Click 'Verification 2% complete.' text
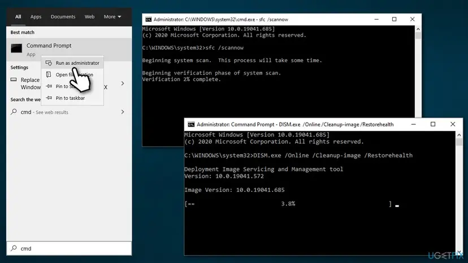This screenshot has width=468, height=263. click(181, 80)
